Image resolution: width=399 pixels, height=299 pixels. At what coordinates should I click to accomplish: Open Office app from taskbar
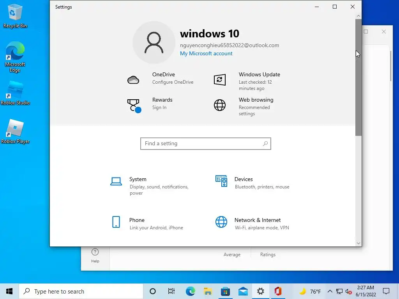pyautogui.click(x=278, y=291)
